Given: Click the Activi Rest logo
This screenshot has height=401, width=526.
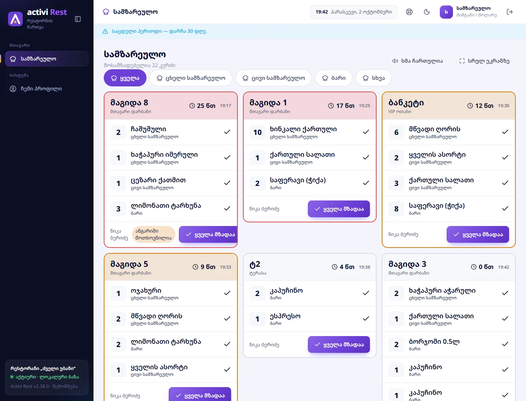Looking at the screenshot, I should (x=15, y=19).
